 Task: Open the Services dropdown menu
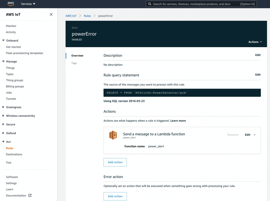[x=28, y=4]
